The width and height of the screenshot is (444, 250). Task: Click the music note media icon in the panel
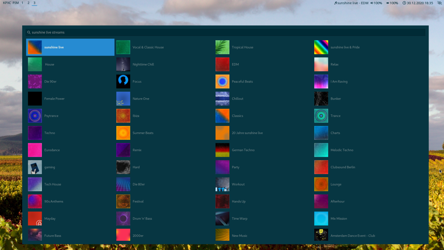tap(336, 3)
